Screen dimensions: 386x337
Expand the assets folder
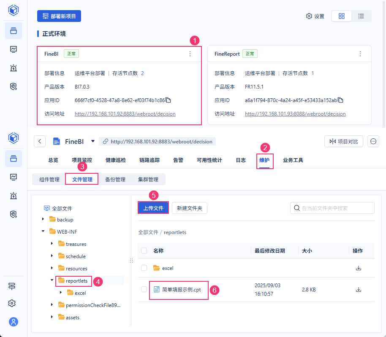(x=52, y=317)
